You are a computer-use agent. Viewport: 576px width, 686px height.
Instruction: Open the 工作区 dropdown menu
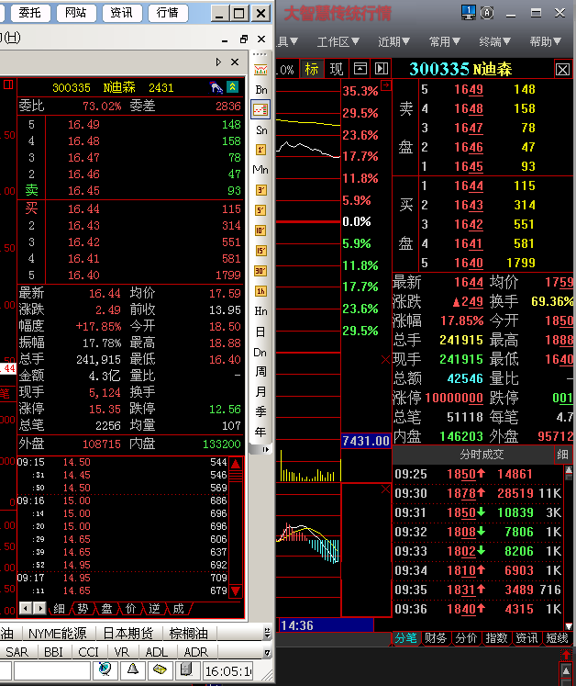[338, 42]
